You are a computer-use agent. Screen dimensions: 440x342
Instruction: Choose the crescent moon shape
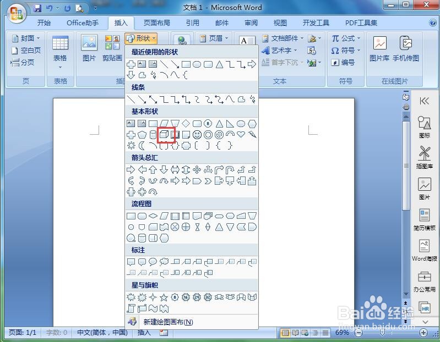coord(142,146)
